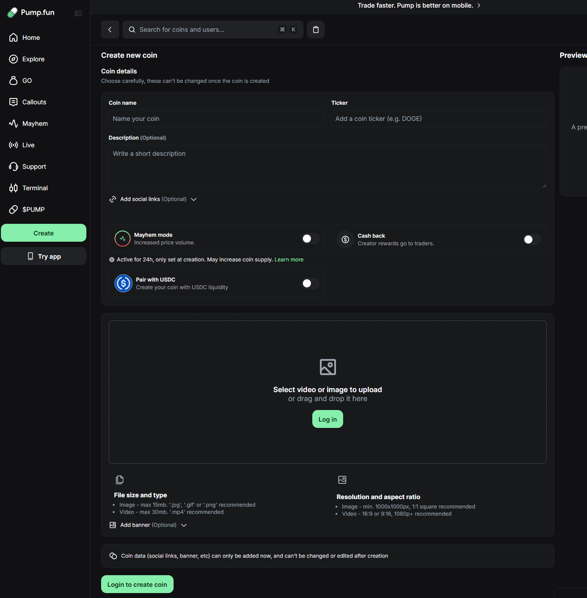Turn on the Cash back toggle
Screen dimensions: 587x598
tap(532, 239)
